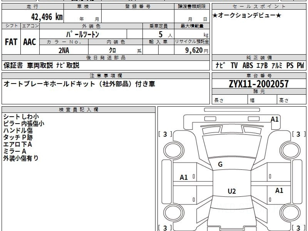Click the G mark on the windshield
This screenshot has height=231, width=308.
(x=220, y=165)
